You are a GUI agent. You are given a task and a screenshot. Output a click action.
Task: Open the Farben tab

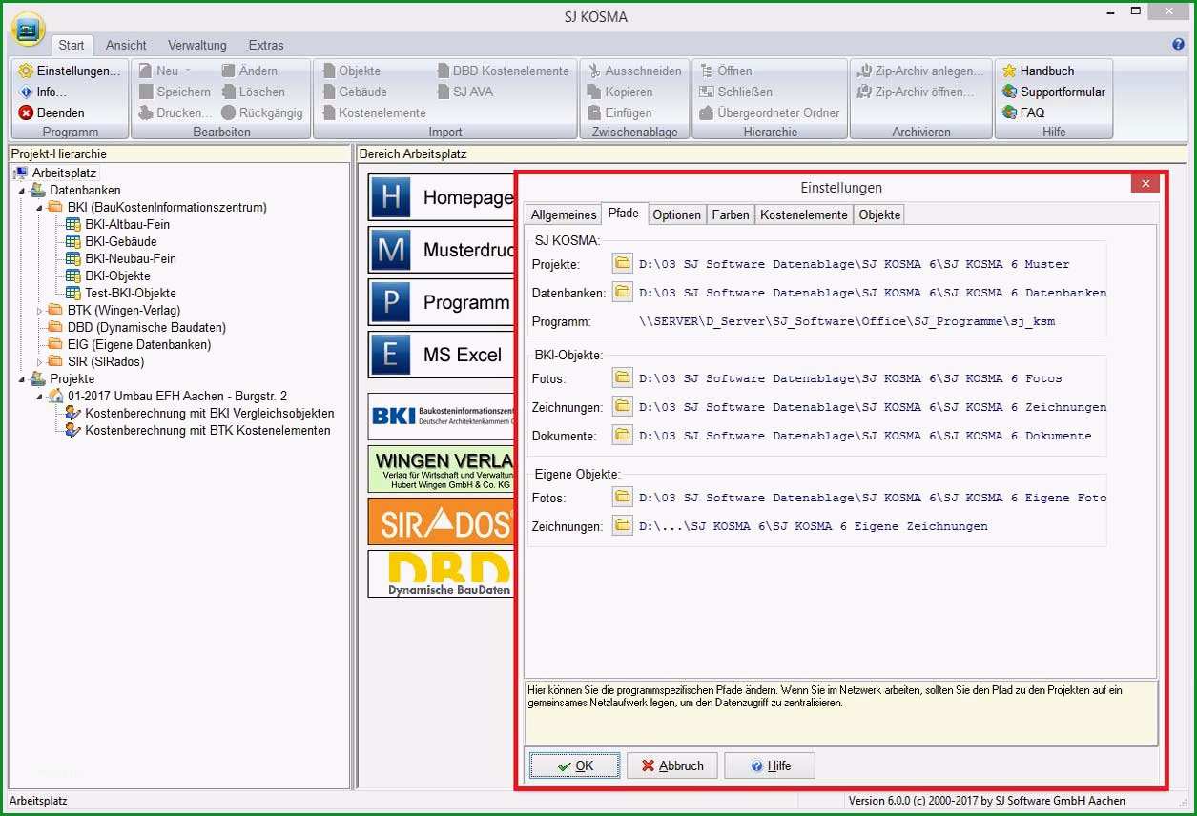pyautogui.click(x=731, y=214)
